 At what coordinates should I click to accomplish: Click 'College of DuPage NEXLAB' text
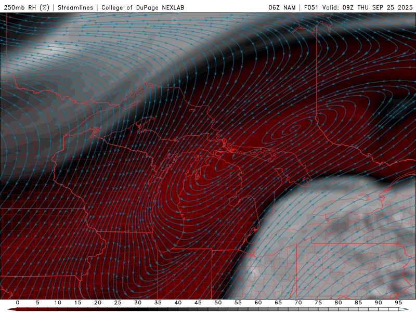142,7
